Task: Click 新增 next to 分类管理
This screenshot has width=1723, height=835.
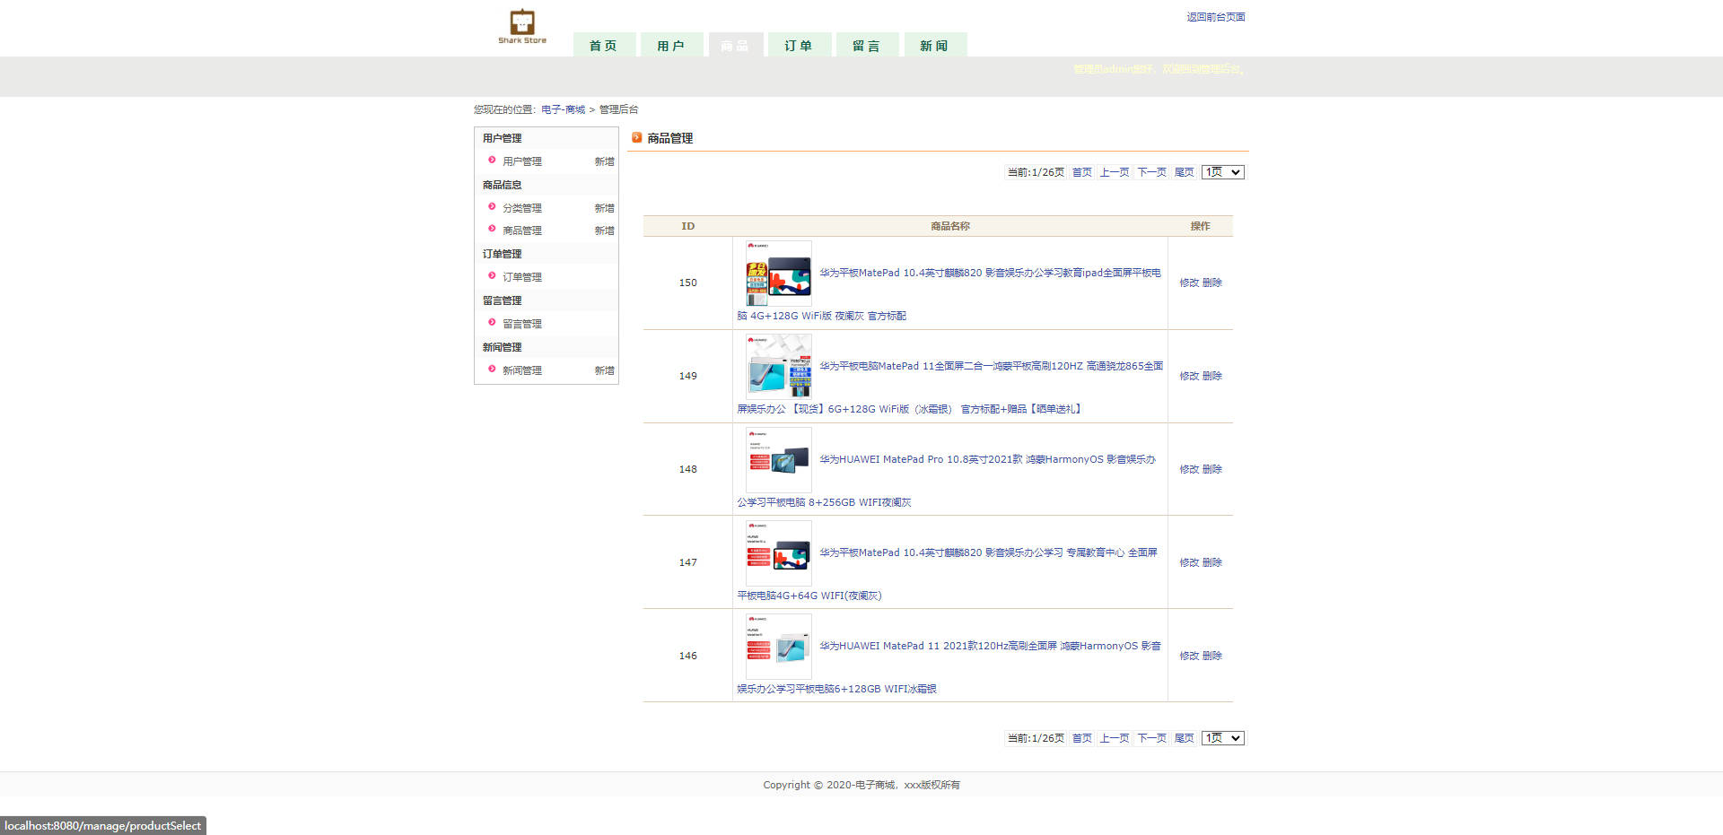Action: (604, 208)
